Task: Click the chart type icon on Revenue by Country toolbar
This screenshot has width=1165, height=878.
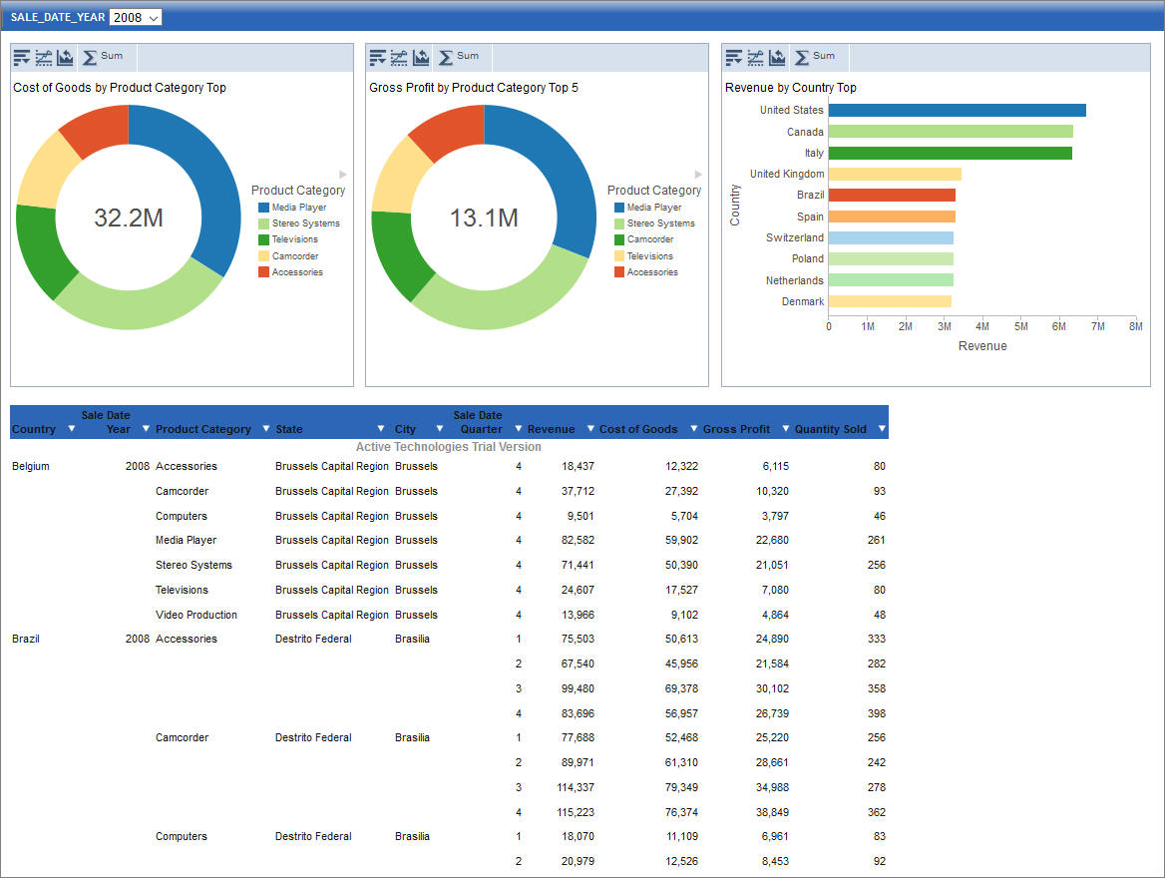Action: pyautogui.click(x=779, y=57)
